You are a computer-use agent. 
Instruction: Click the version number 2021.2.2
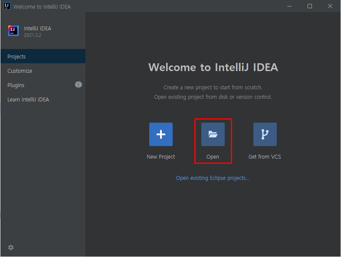(33, 35)
